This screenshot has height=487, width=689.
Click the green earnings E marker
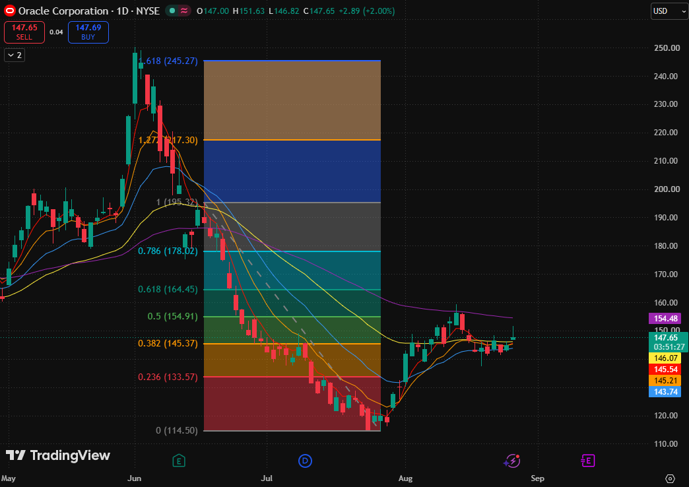click(178, 461)
